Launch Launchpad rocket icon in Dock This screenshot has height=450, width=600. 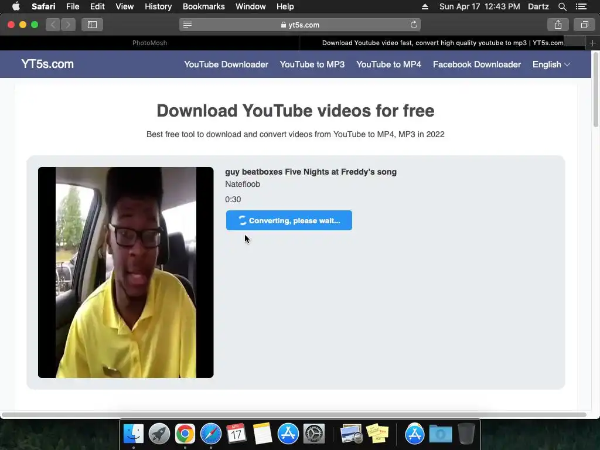(159, 434)
